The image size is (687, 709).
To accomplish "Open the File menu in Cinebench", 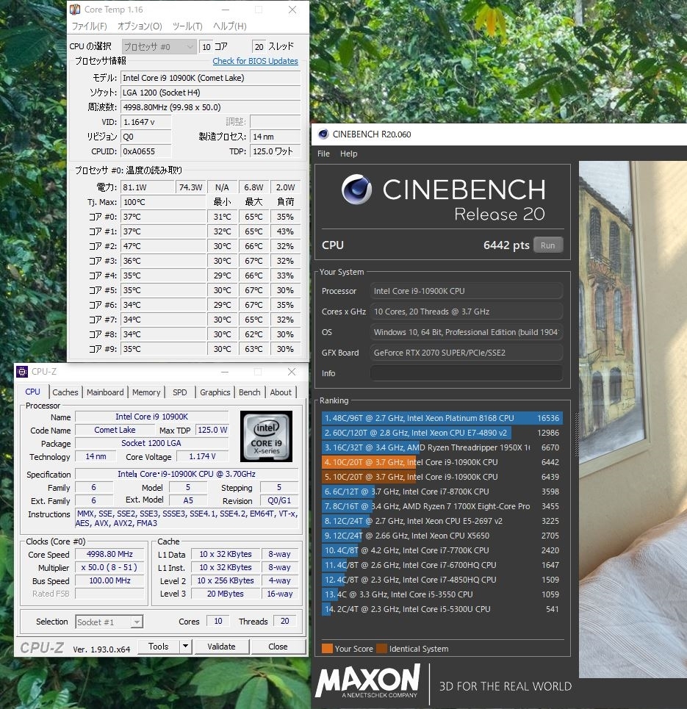I will 323,154.
